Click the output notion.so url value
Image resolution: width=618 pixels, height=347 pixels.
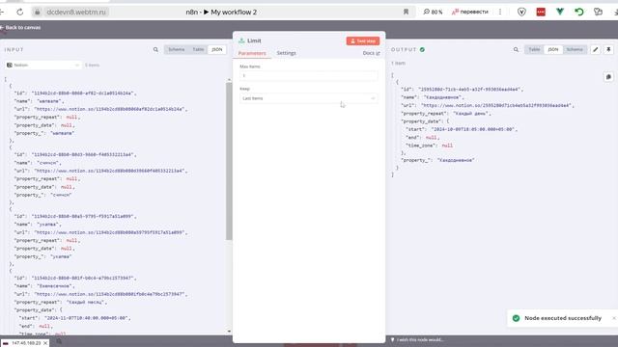coord(495,105)
